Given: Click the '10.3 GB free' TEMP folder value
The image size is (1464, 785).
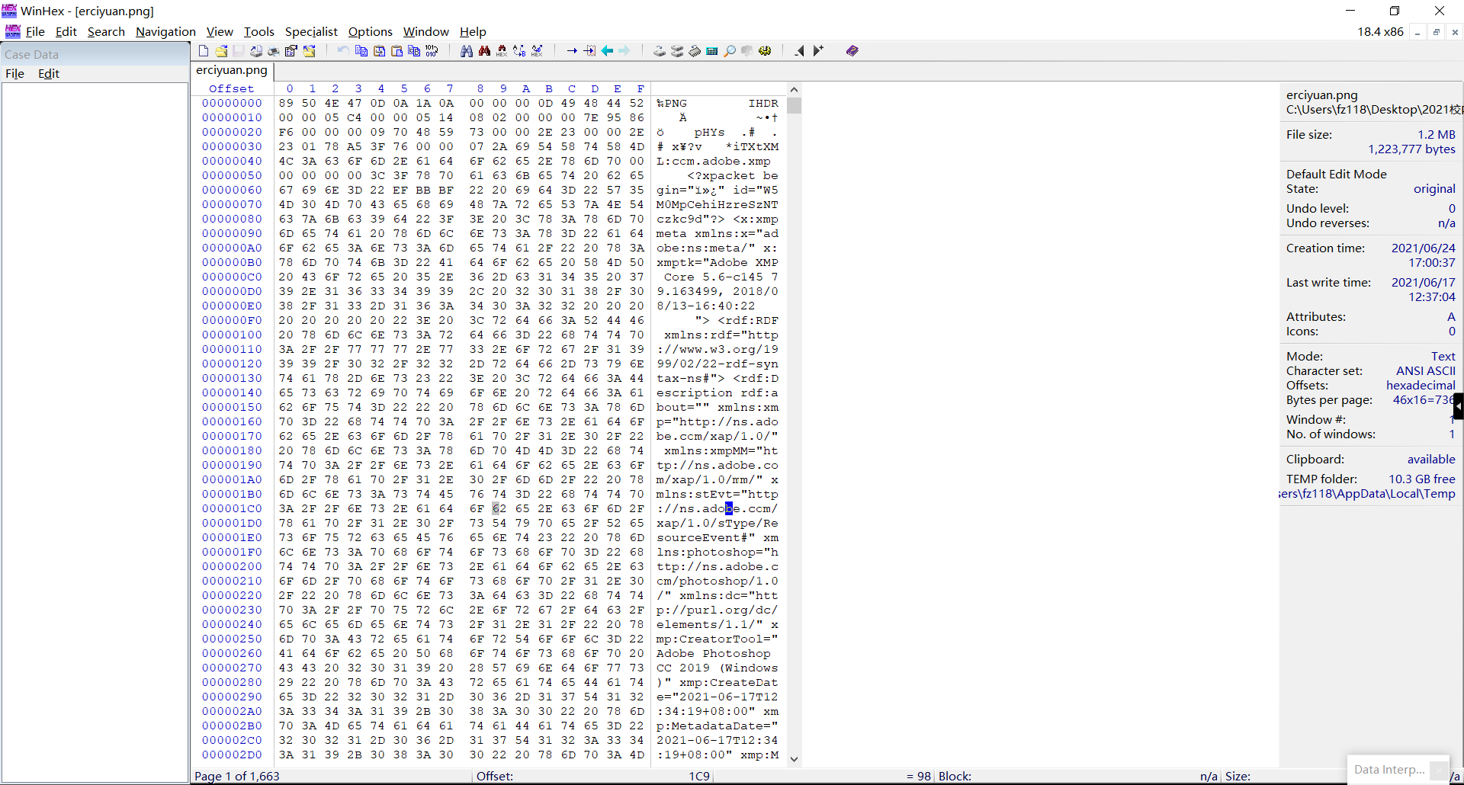Looking at the screenshot, I should click(1422, 479).
